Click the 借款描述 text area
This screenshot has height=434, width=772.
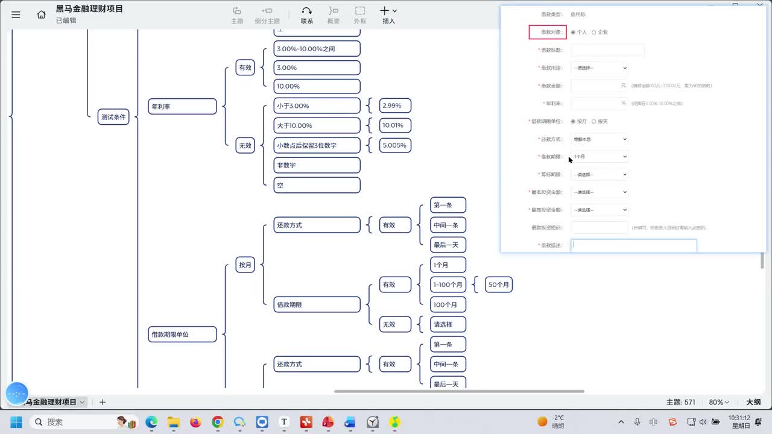[x=633, y=245]
